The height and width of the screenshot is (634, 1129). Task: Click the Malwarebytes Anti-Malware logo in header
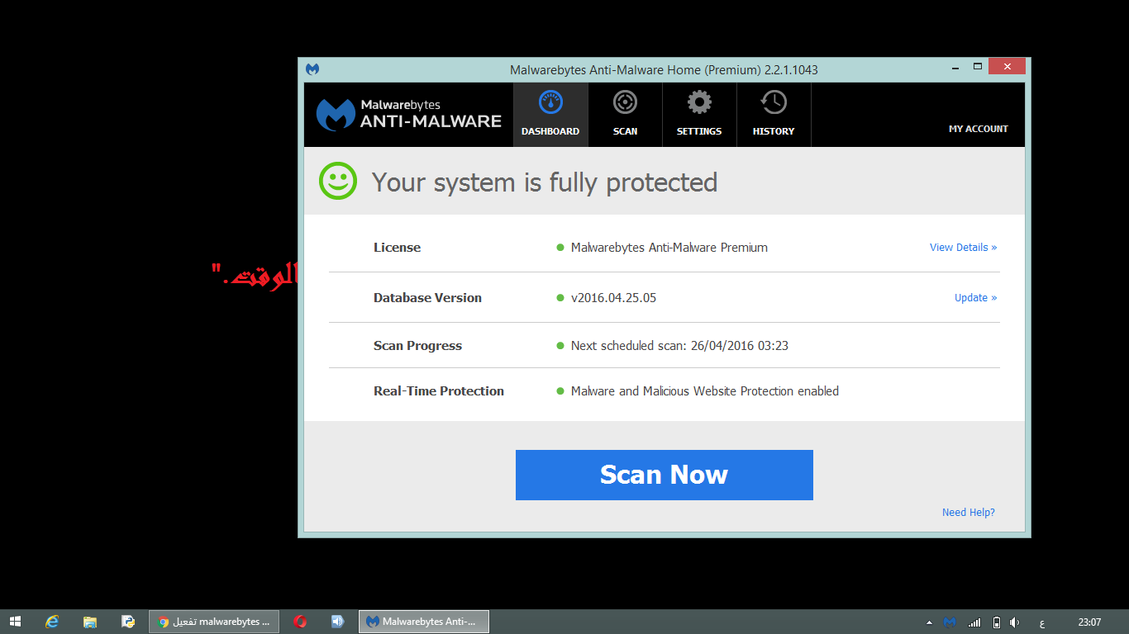(409, 115)
